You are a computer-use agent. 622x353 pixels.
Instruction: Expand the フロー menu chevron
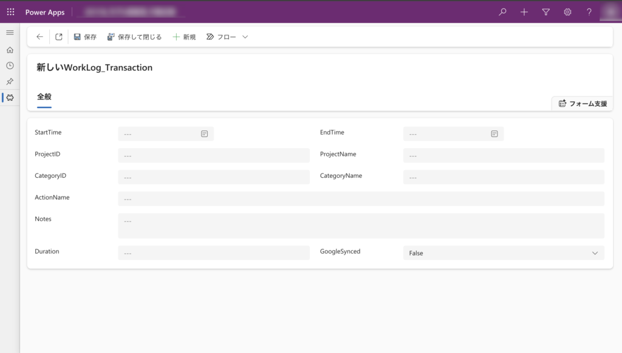(x=245, y=37)
